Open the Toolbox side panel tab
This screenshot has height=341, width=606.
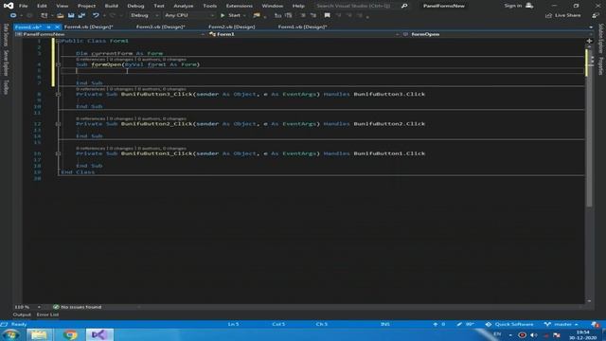pyautogui.click(x=6, y=87)
